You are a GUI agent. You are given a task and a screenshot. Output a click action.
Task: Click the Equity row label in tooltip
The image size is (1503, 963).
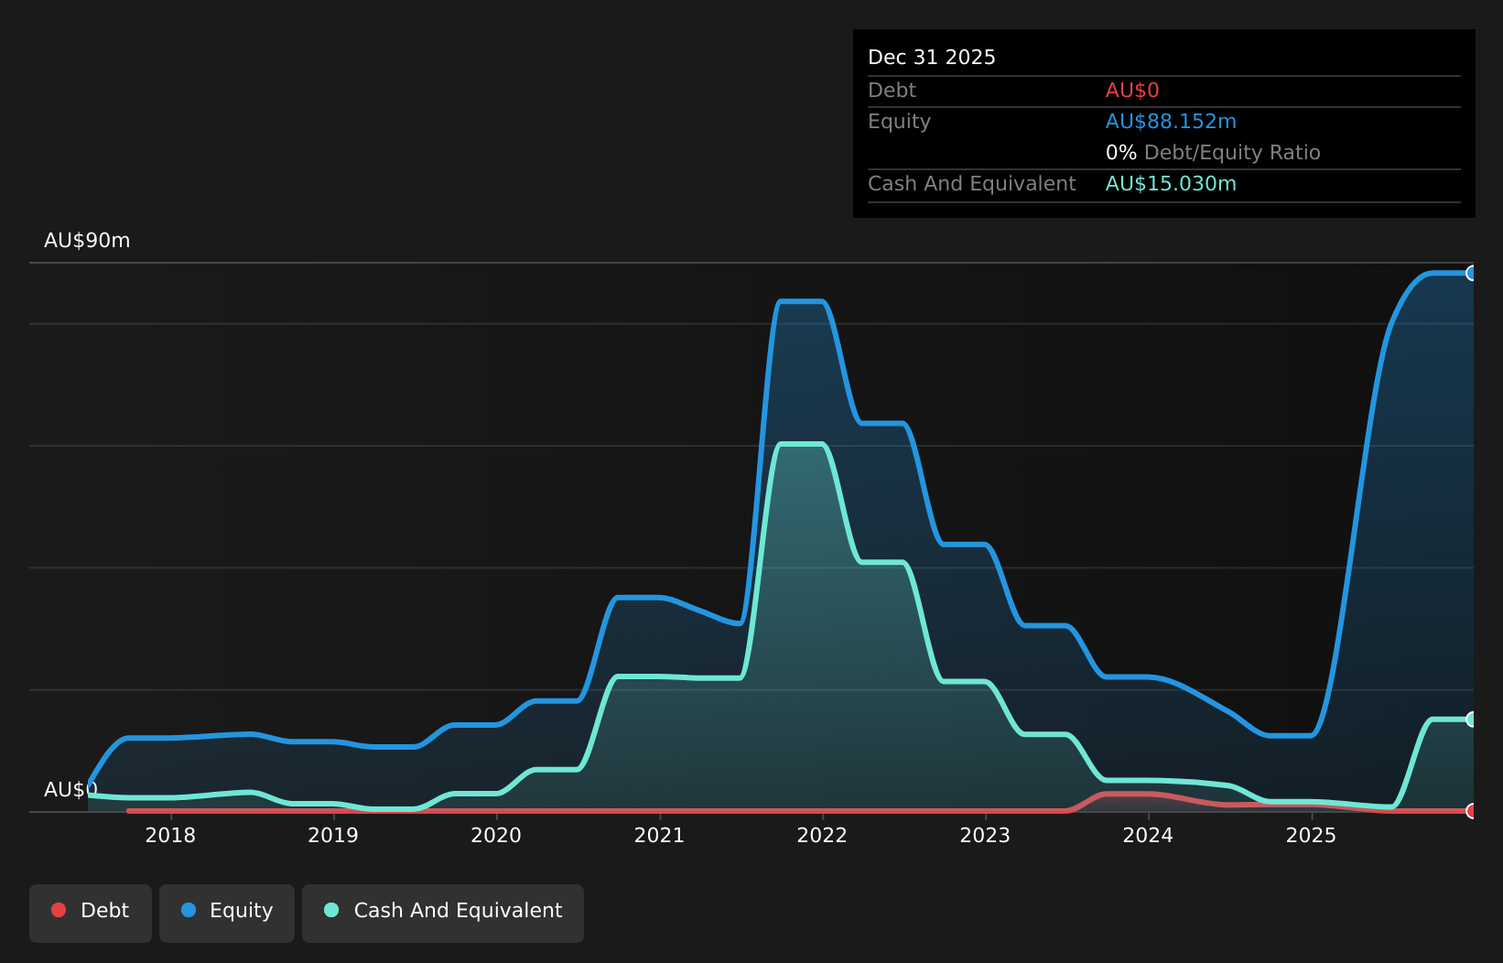899,122
